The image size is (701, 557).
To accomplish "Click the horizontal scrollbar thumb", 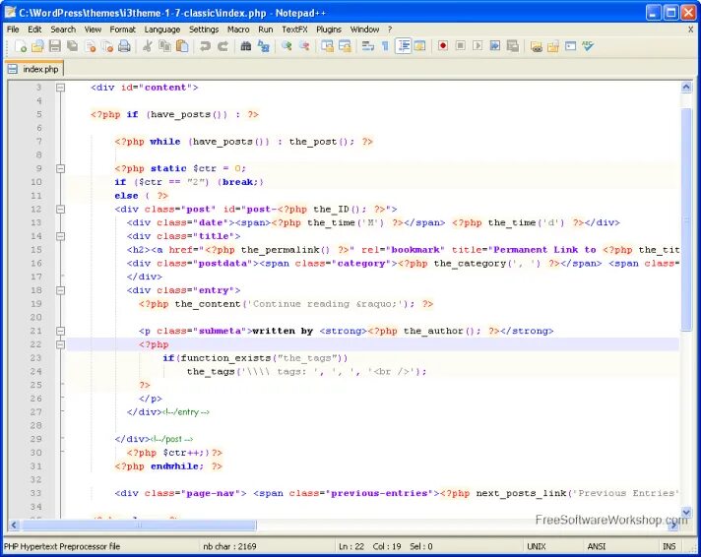I will click(x=139, y=525).
